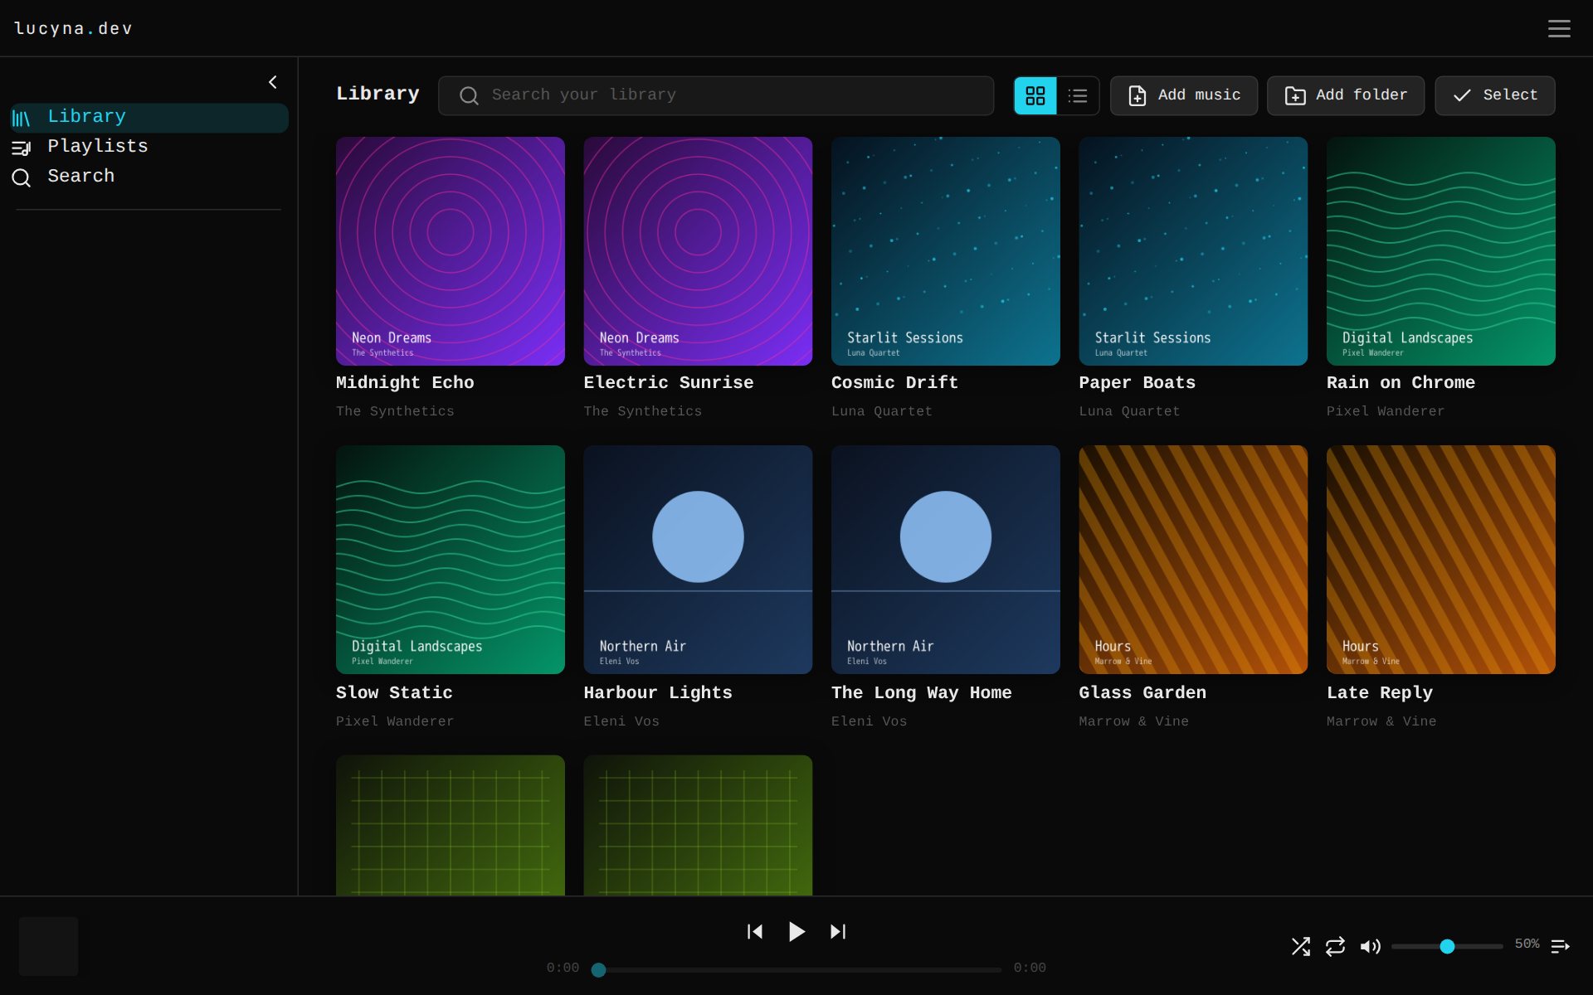
Task: Click the Cosmic Drift title text
Action: (894, 383)
